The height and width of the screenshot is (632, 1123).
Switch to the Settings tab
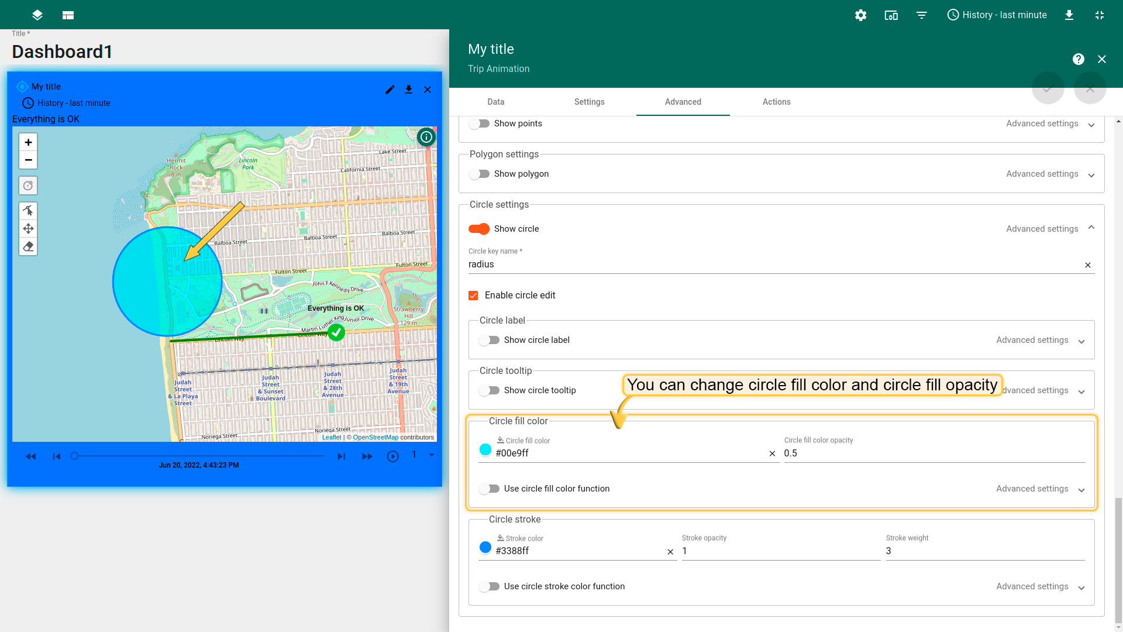coord(590,102)
